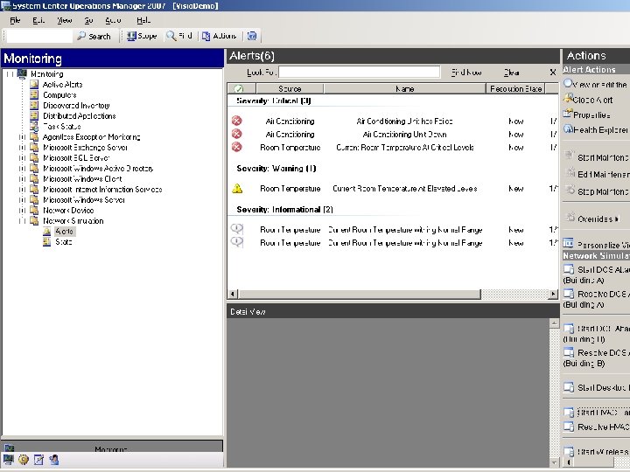Open the Actions menu
The height and width of the screenshot is (472, 630).
coord(113,20)
